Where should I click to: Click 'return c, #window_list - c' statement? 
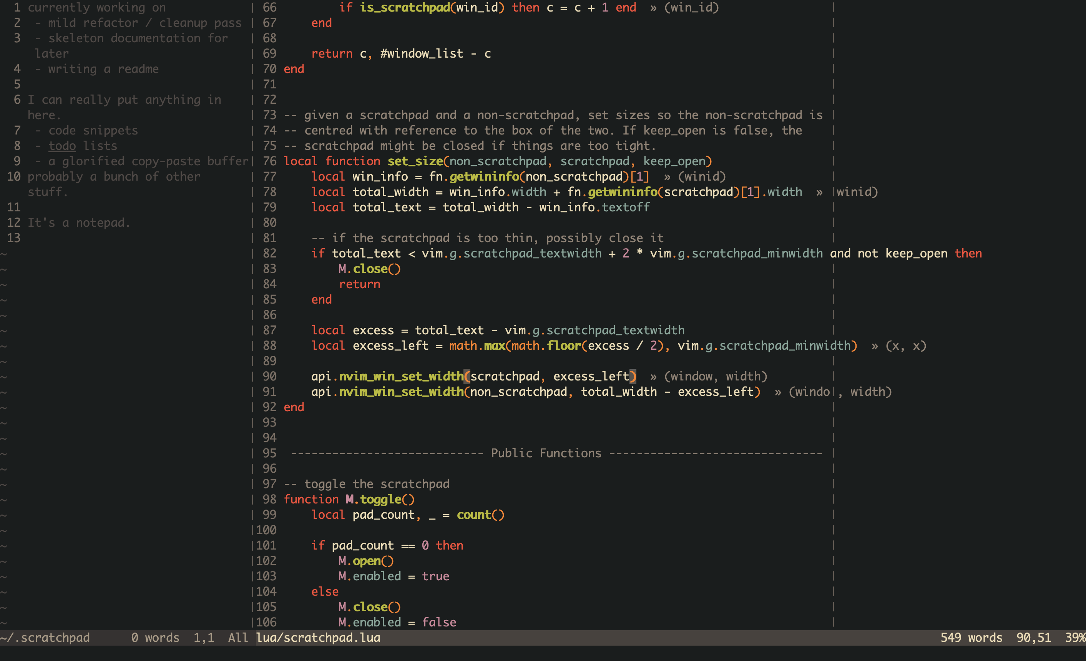click(x=401, y=54)
